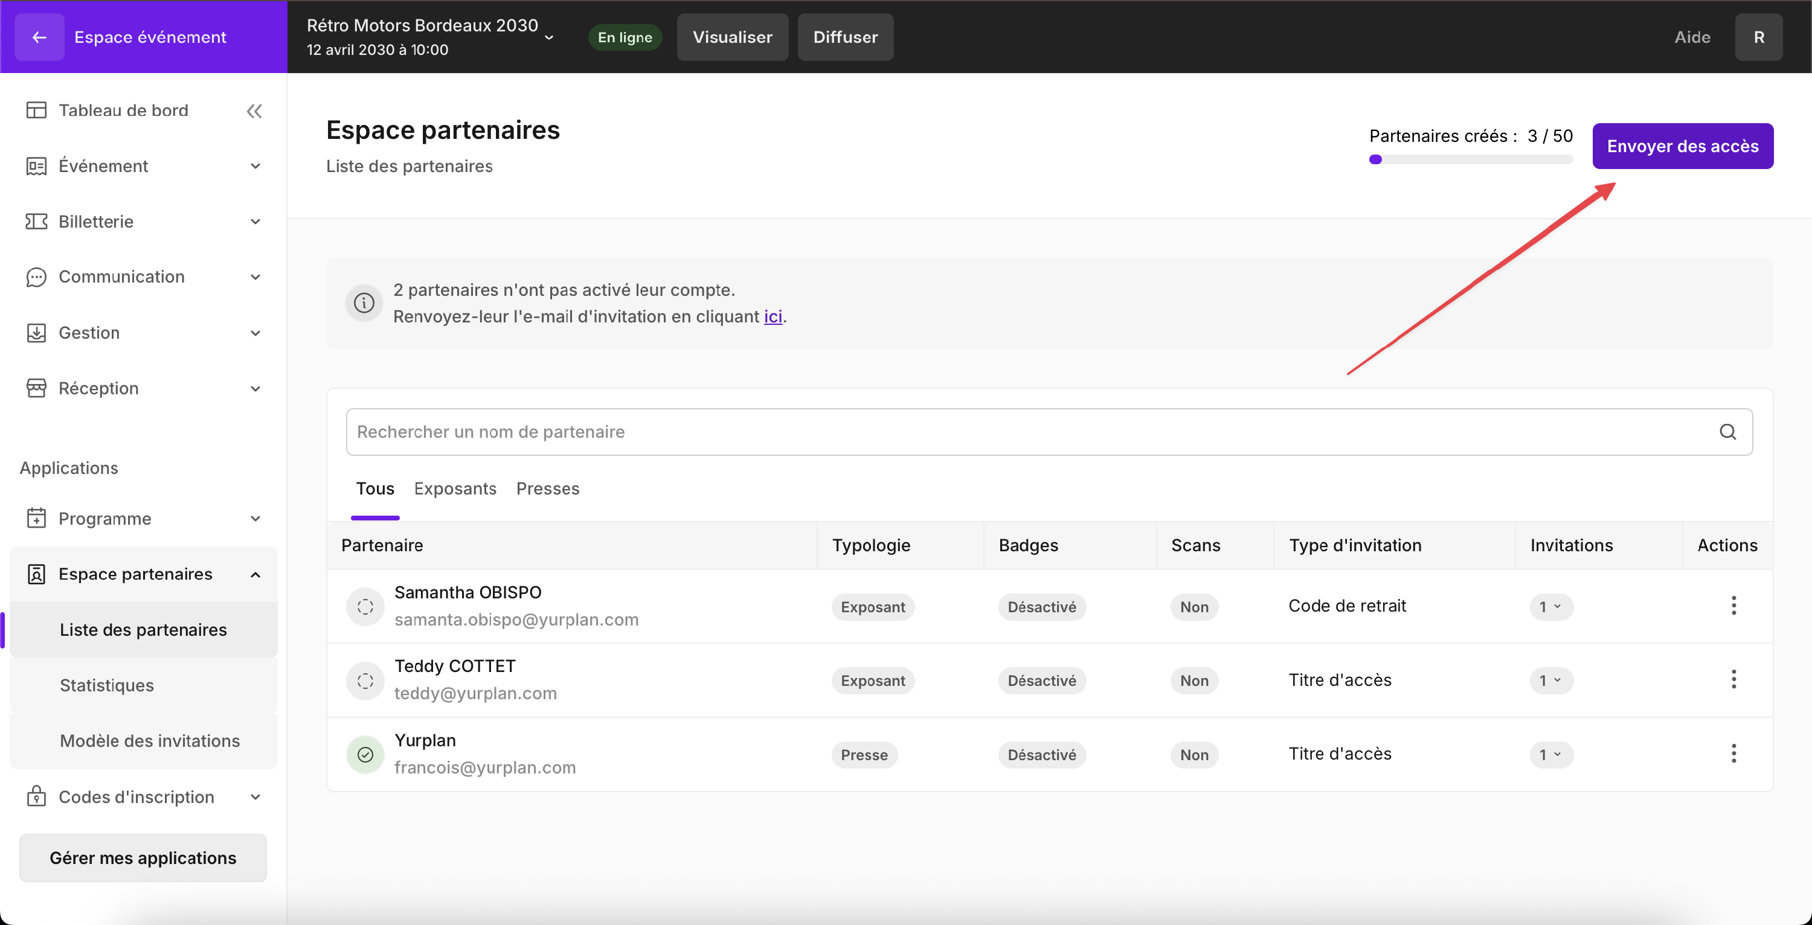Collapse the sidebar with the double chevron icon
The height and width of the screenshot is (925, 1812).
(254, 111)
